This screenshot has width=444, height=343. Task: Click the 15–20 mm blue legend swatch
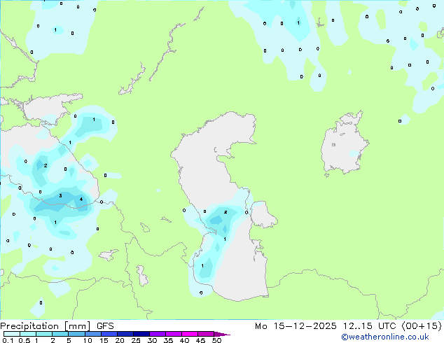coord(109,334)
